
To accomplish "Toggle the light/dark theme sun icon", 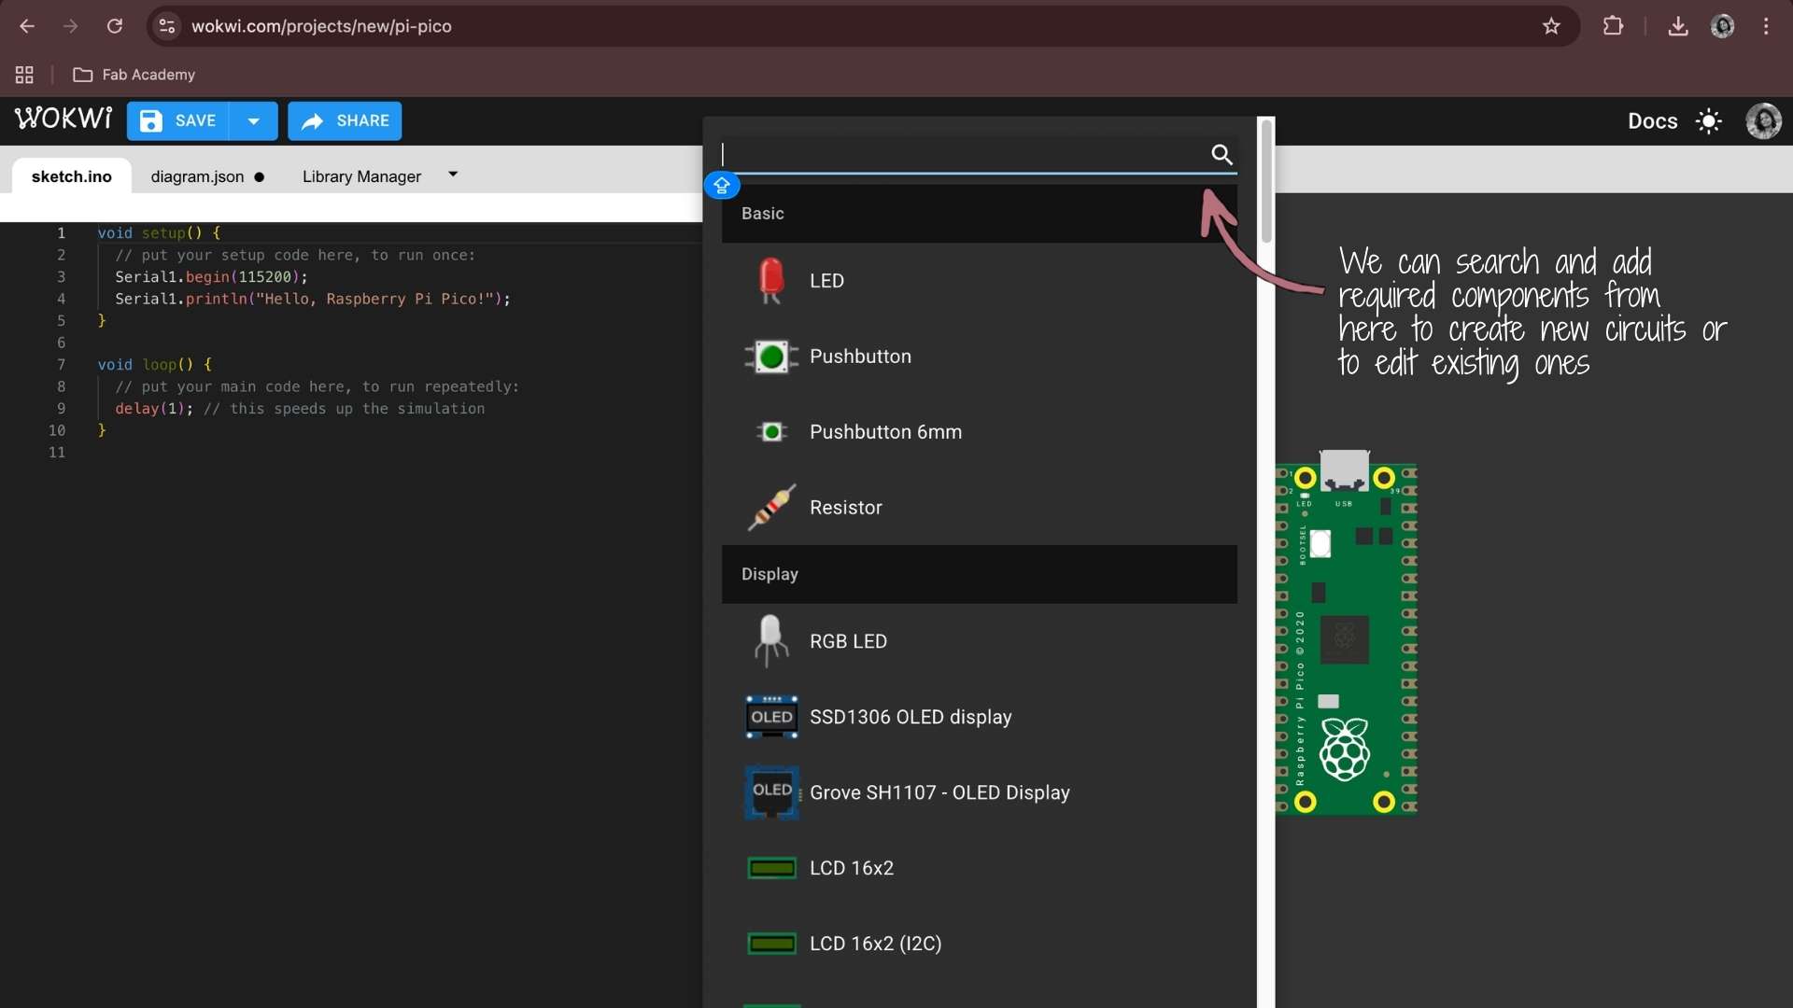I will coord(1708,121).
